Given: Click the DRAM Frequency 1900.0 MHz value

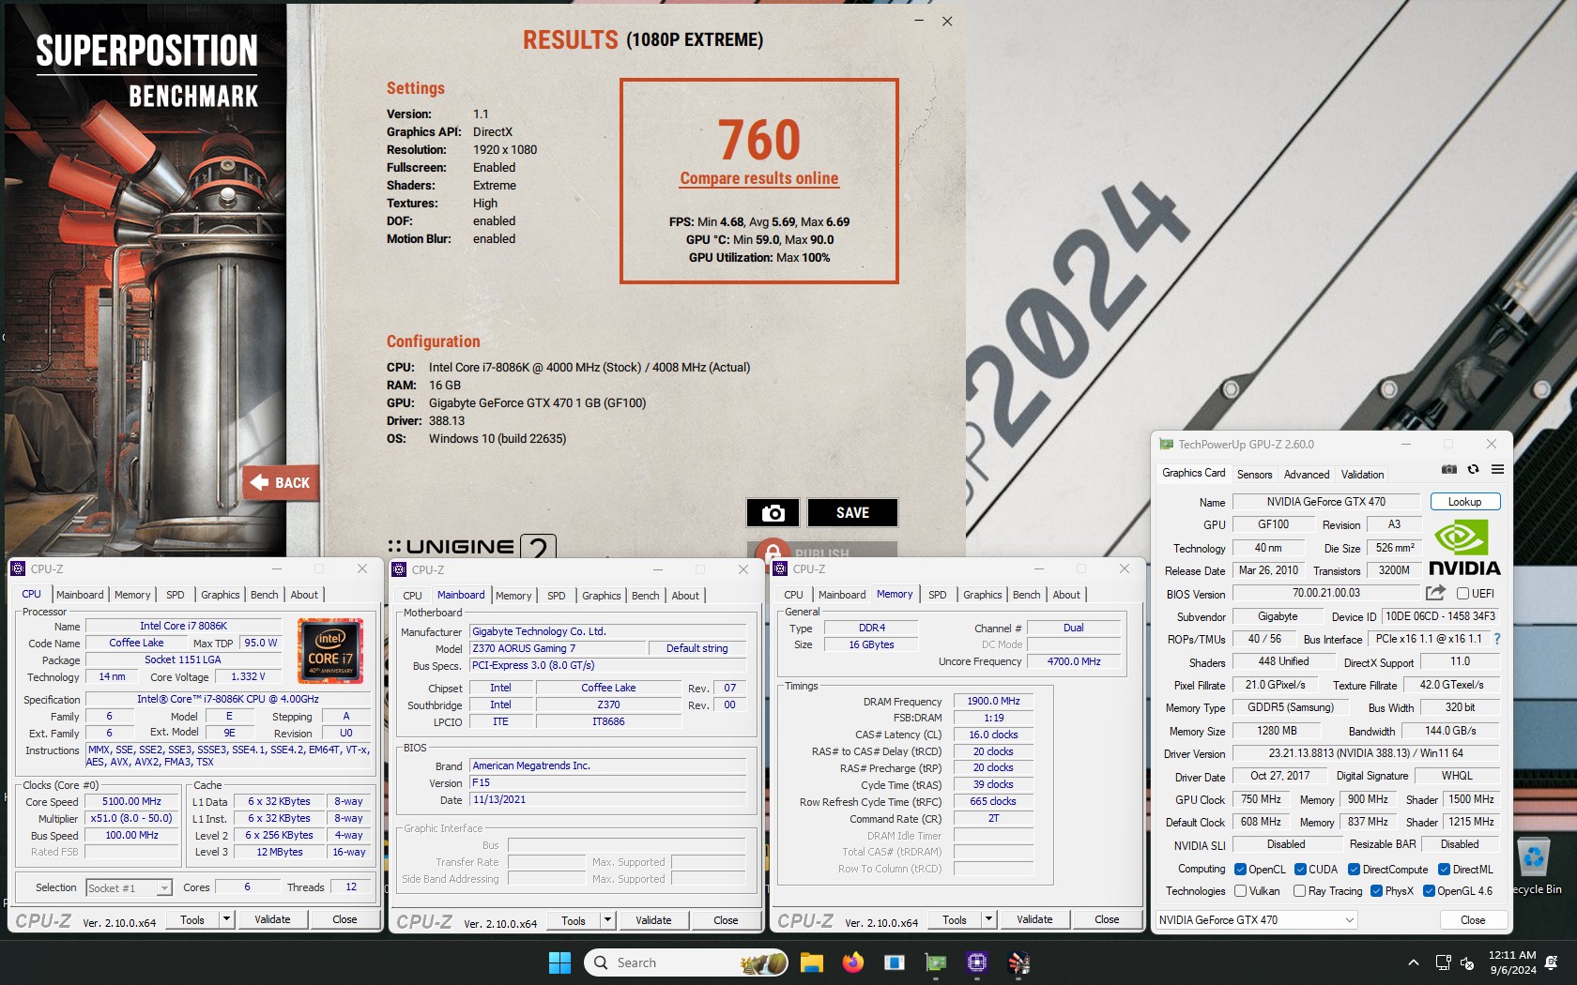Looking at the screenshot, I should (993, 701).
